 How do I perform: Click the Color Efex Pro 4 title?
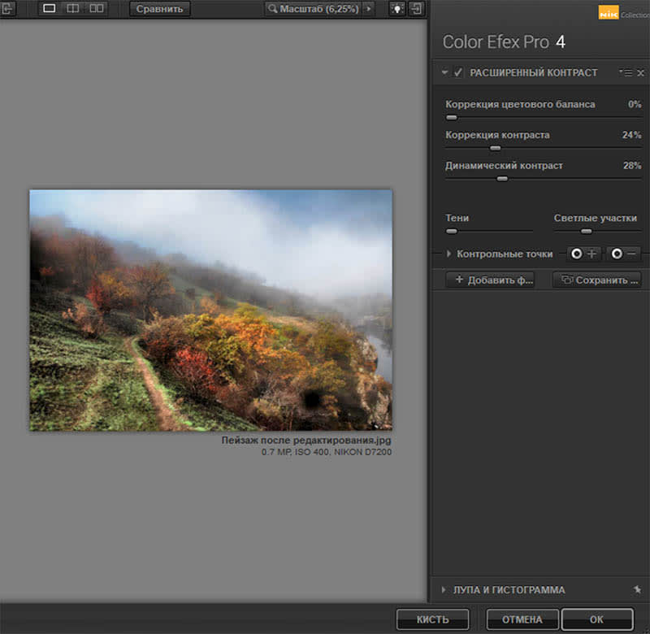click(x=504, y=42)
